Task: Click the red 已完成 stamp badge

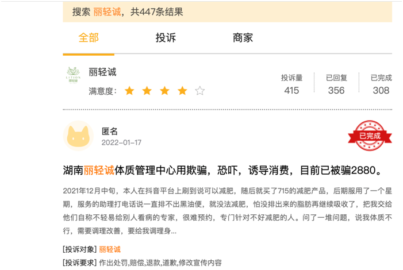Action: click(x=370, y=136)
